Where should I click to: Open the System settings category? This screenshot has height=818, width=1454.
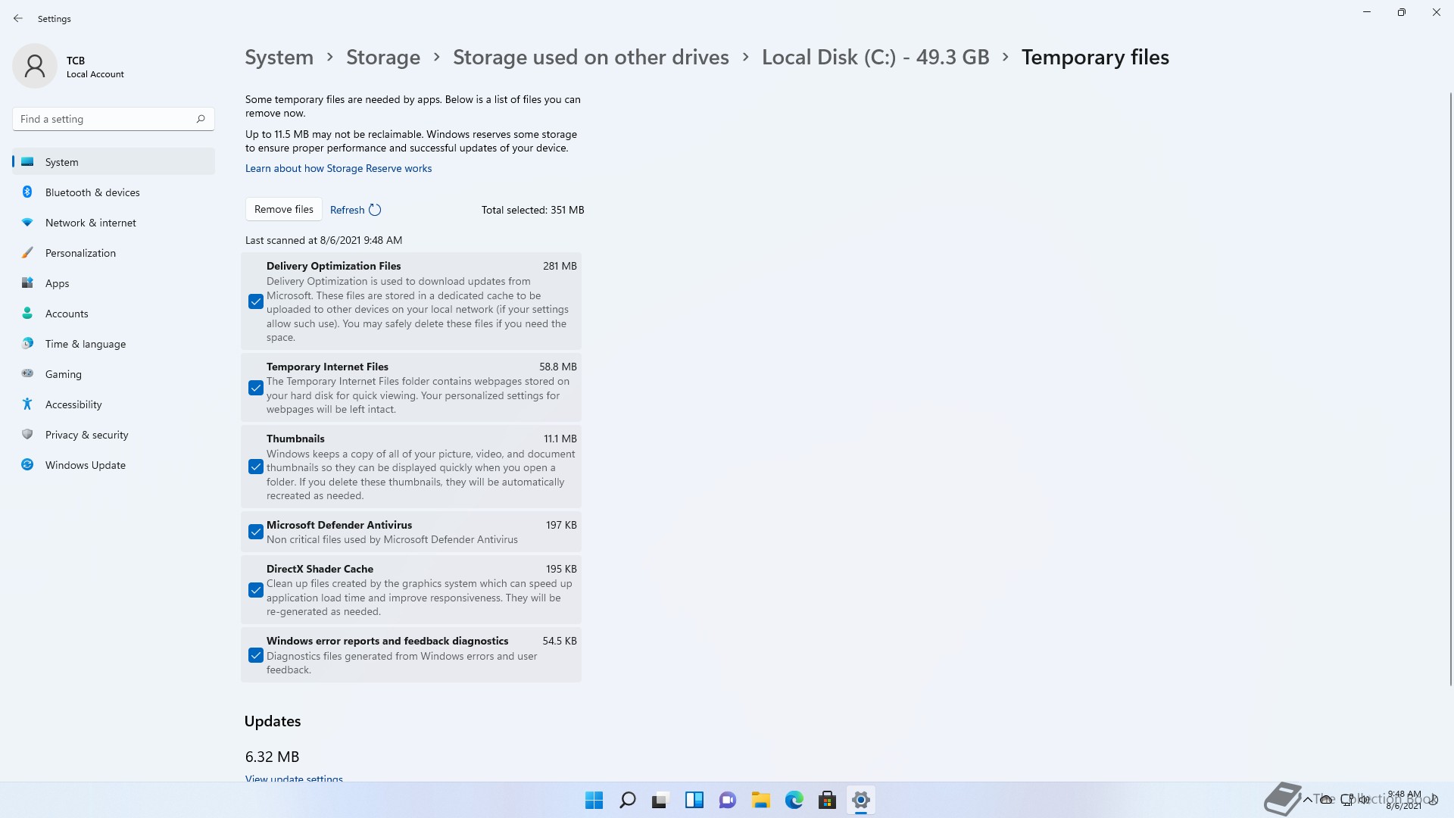114,162
